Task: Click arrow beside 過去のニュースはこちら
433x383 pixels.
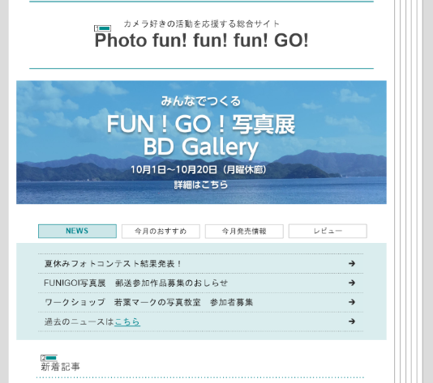Action: (x=352, y=321)
